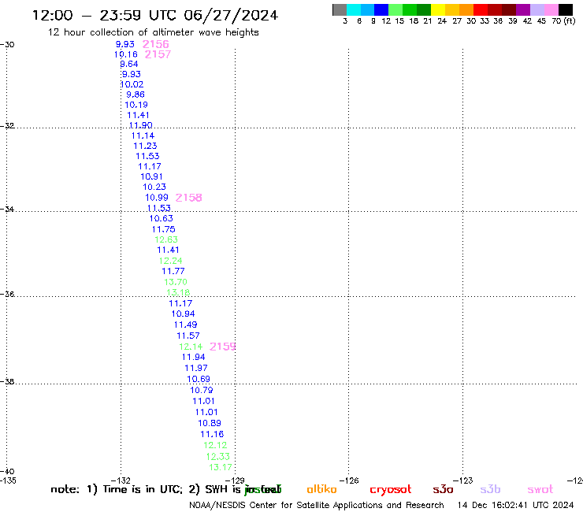Select the -132 longitude axis label
Screen dimensions: 583x512
[x=121, y=480]
